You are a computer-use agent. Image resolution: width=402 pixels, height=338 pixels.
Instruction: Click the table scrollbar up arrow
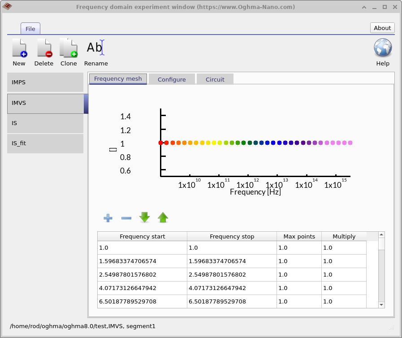coord(381,234)
